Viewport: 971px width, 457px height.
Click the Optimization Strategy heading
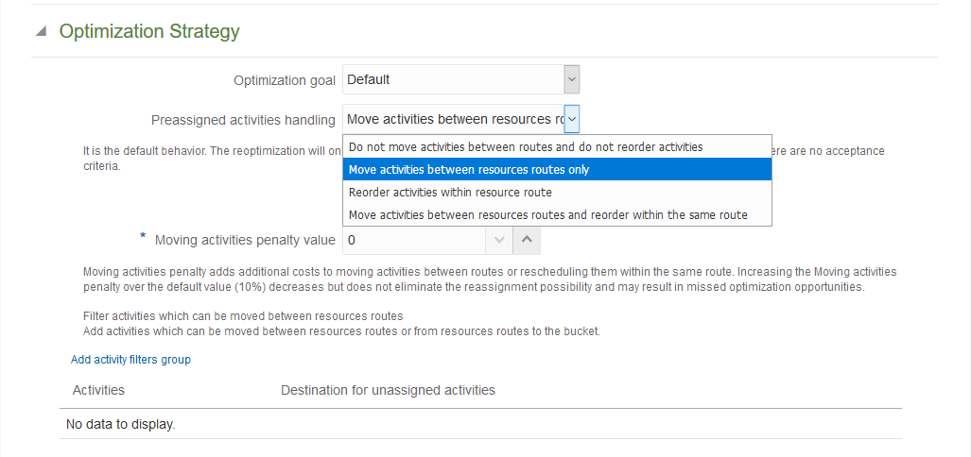click(x=149, y=31)
